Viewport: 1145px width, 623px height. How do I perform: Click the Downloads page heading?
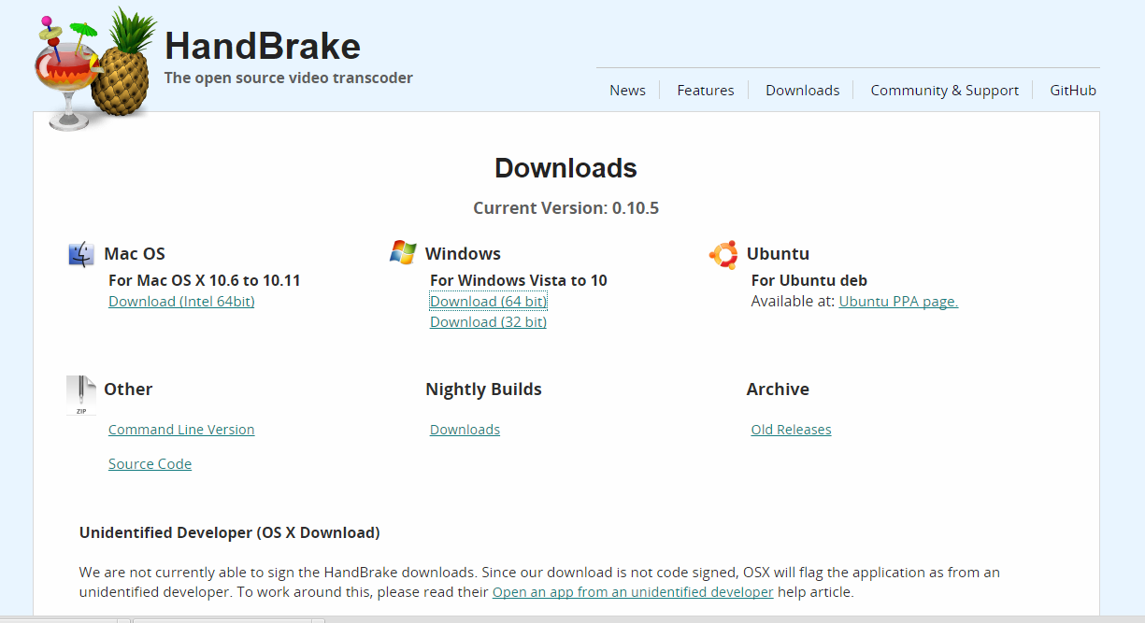565,168
